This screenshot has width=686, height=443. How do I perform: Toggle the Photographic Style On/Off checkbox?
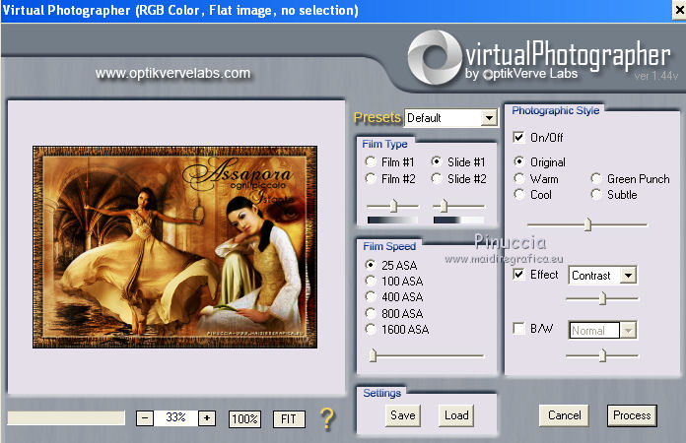pyautogui.click(x=518, y=137)
